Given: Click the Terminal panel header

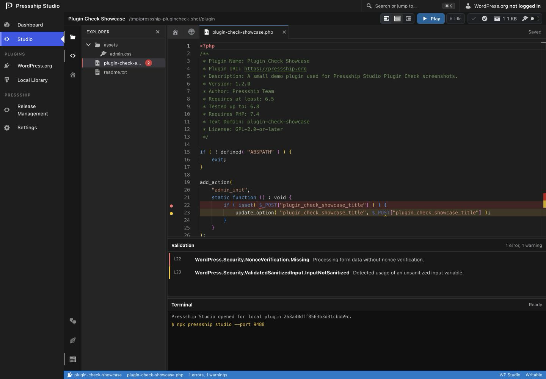Looking at the screenshot, I should pos(356,305).
